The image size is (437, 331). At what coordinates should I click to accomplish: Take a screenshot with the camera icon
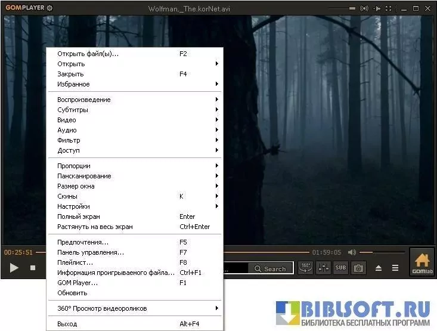358,268
